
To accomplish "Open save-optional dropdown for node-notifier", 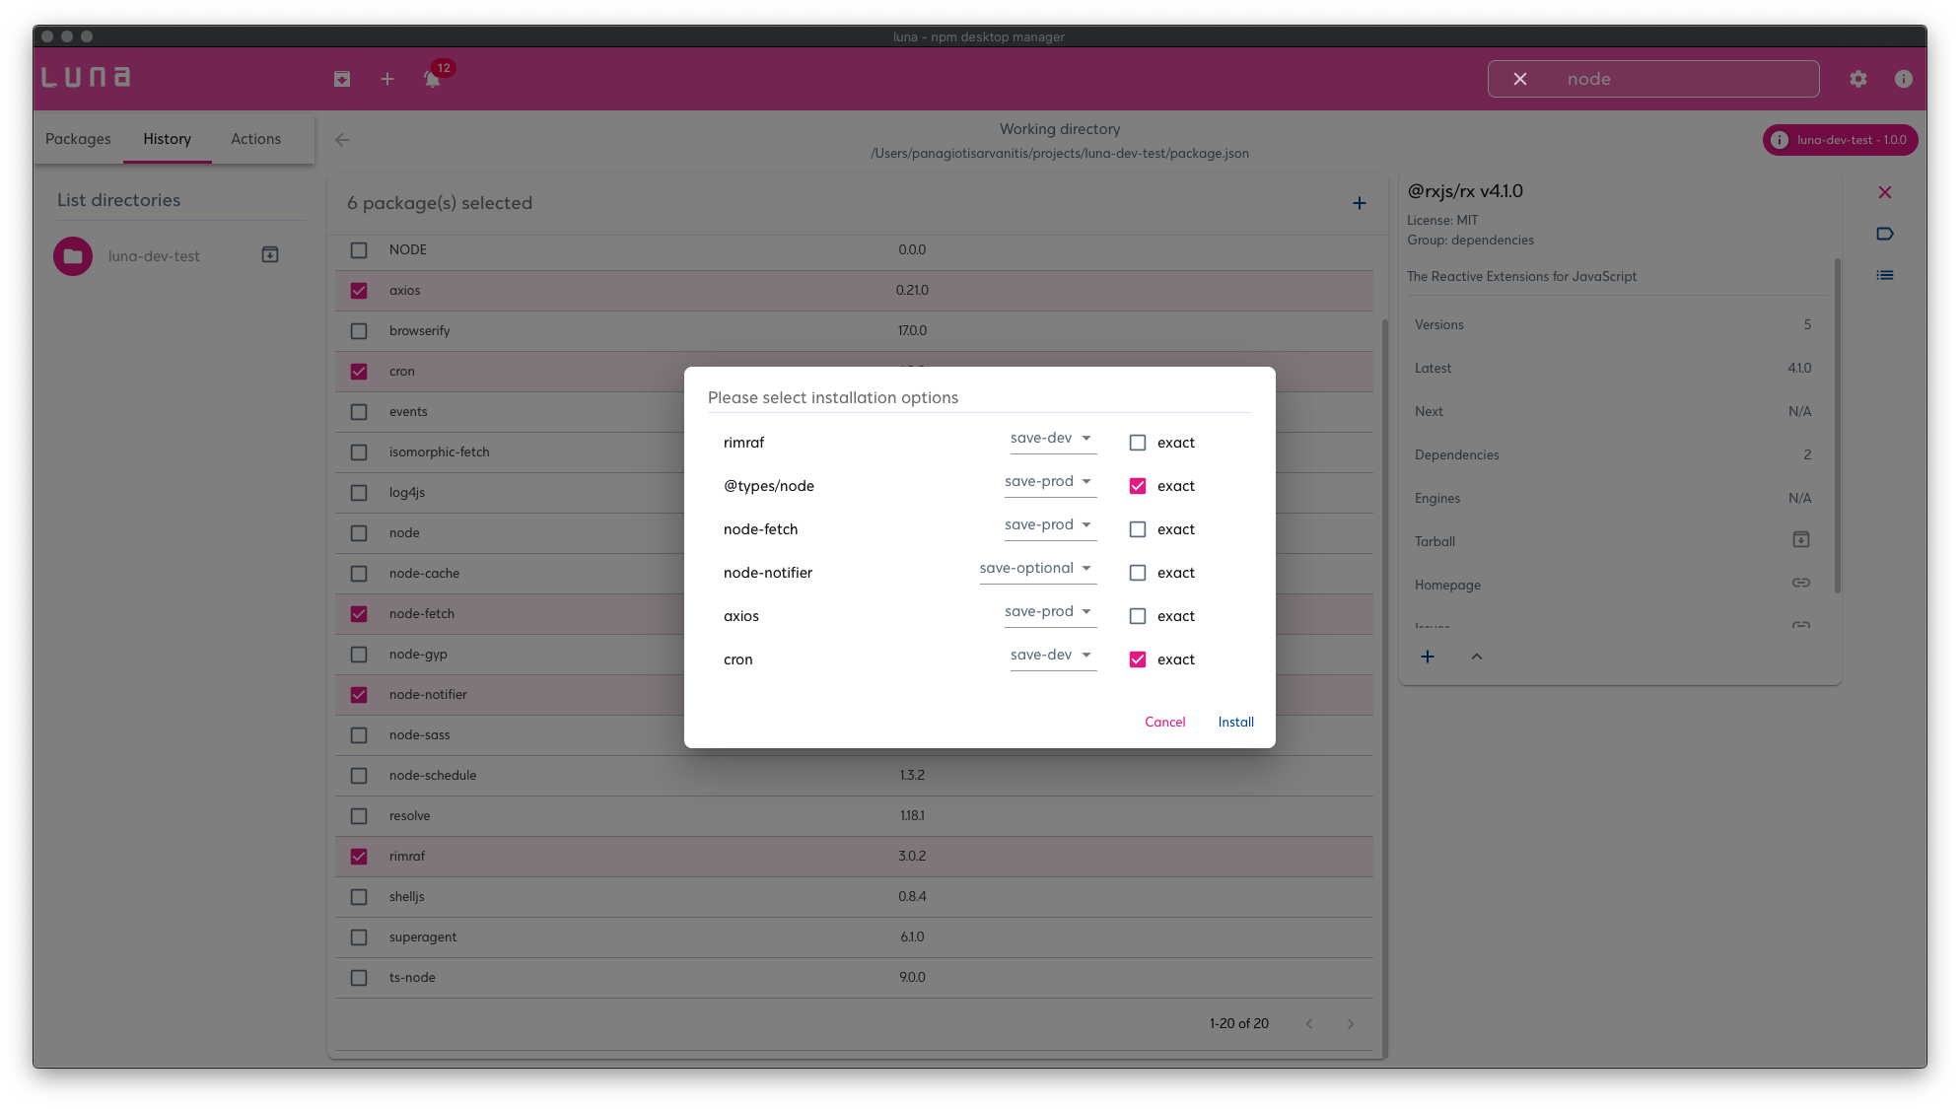I will pos(1036,569).
